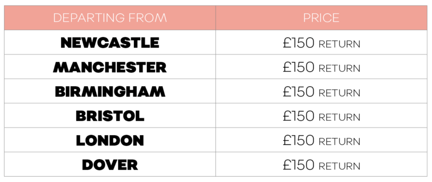This screenshot has width=432, height=182.
Task: Click the Bristol £150 return price
Action: point(321,116)
